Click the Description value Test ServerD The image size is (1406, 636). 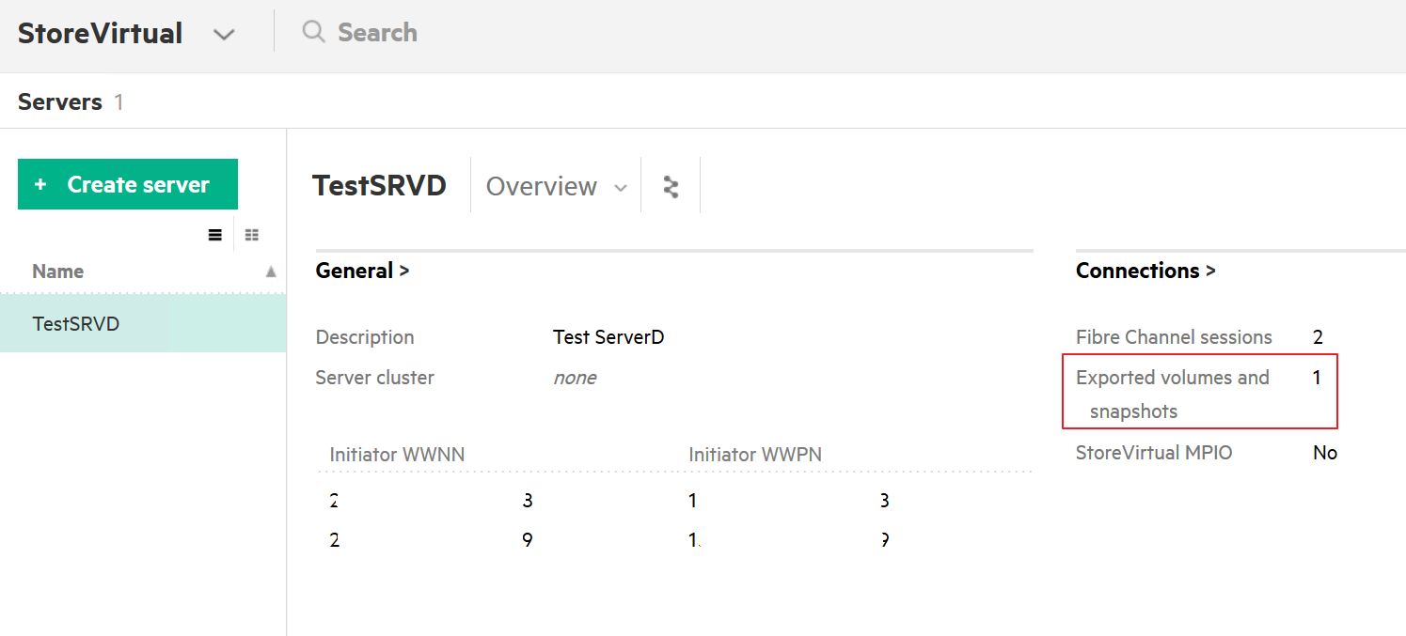608,337
